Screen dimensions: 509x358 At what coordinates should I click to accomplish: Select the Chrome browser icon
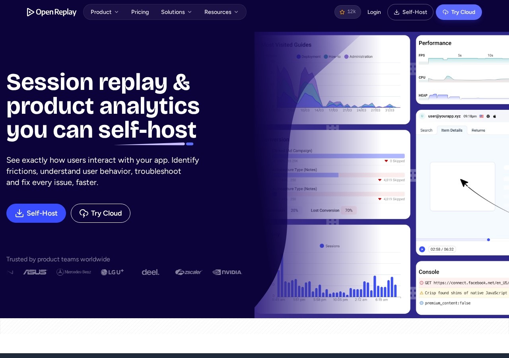tap(488, 116)
